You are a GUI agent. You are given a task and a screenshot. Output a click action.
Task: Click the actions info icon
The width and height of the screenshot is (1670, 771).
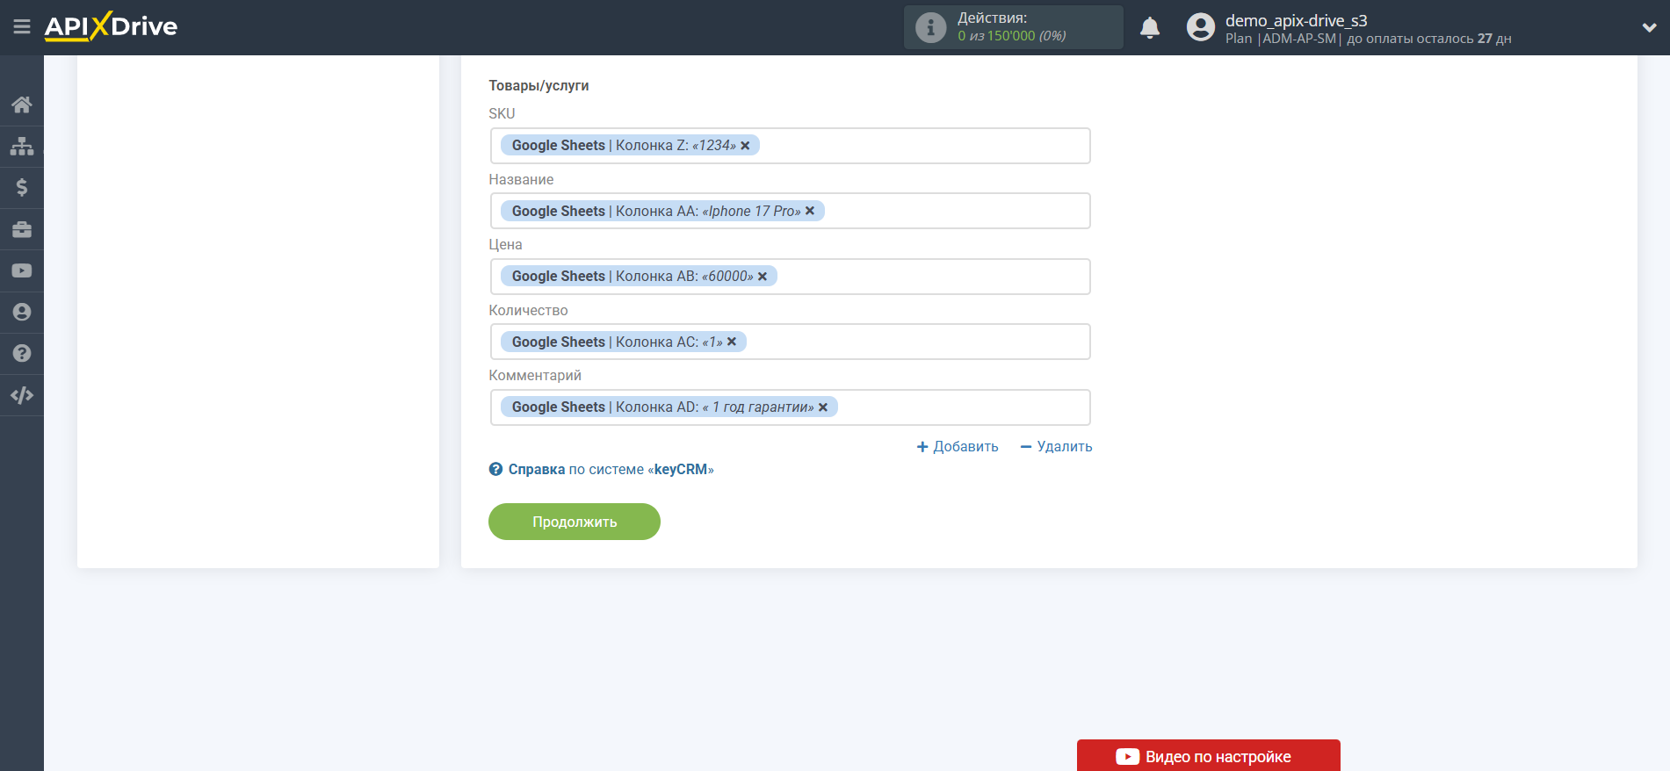930,27
